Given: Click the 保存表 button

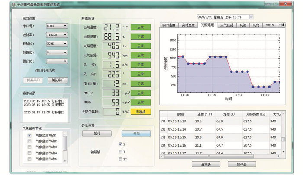Looking at the screenshot, I should (242, 164).
